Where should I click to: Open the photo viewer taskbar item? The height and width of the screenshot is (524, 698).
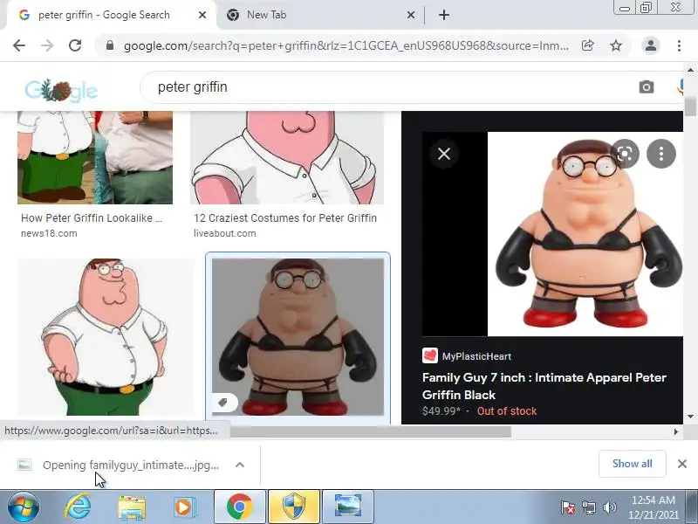347,507
